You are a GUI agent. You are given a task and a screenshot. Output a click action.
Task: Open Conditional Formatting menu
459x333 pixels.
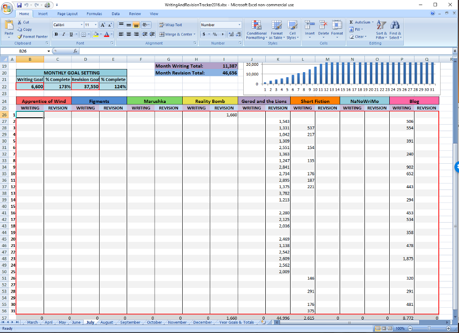click(x=256, y=29)
